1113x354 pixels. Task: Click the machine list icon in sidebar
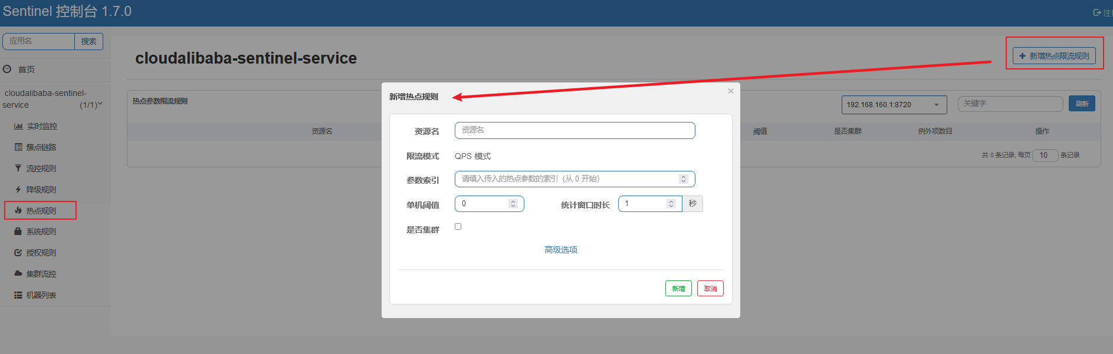pyautogui.click(x=18, y=295)
